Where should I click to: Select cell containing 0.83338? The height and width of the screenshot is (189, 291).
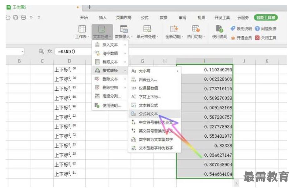[204, 146]
